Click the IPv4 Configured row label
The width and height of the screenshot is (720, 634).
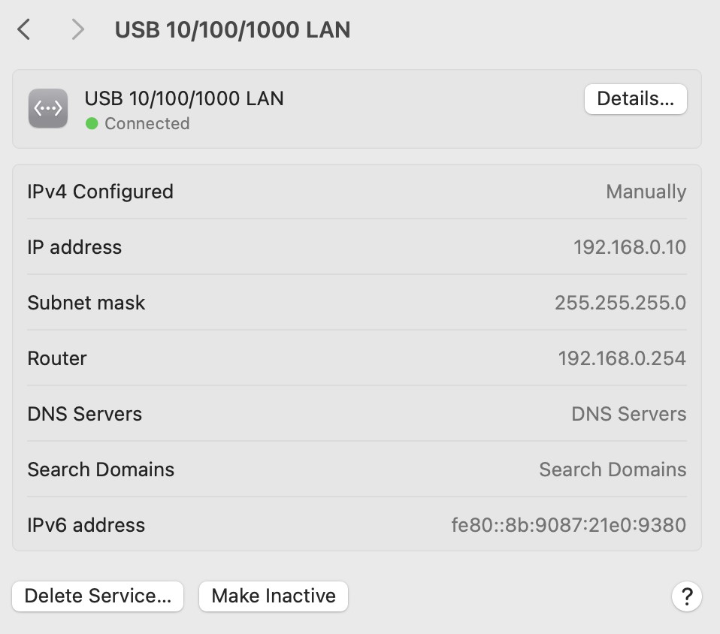[x=100, y=192]
